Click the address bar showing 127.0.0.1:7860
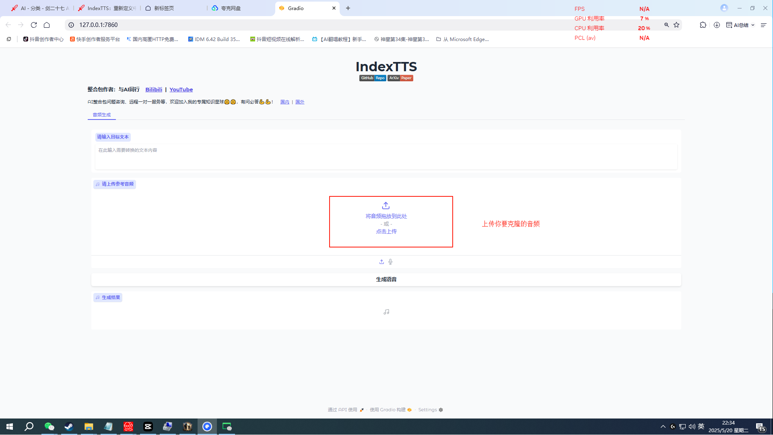The image size is (773, 435). [362, 25]
